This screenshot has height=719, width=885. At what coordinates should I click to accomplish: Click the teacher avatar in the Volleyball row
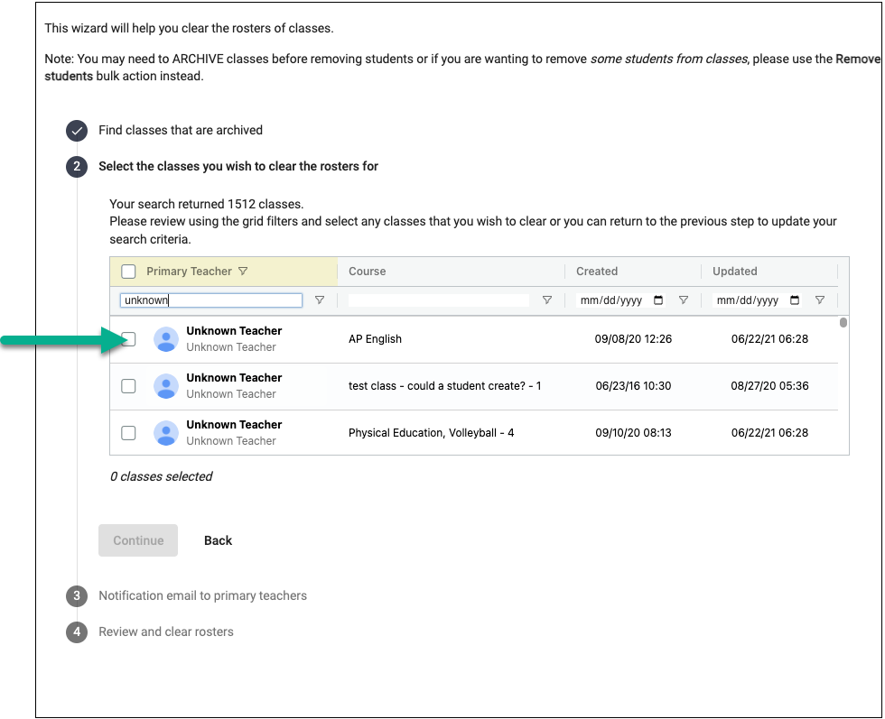[x=166, y=432]
